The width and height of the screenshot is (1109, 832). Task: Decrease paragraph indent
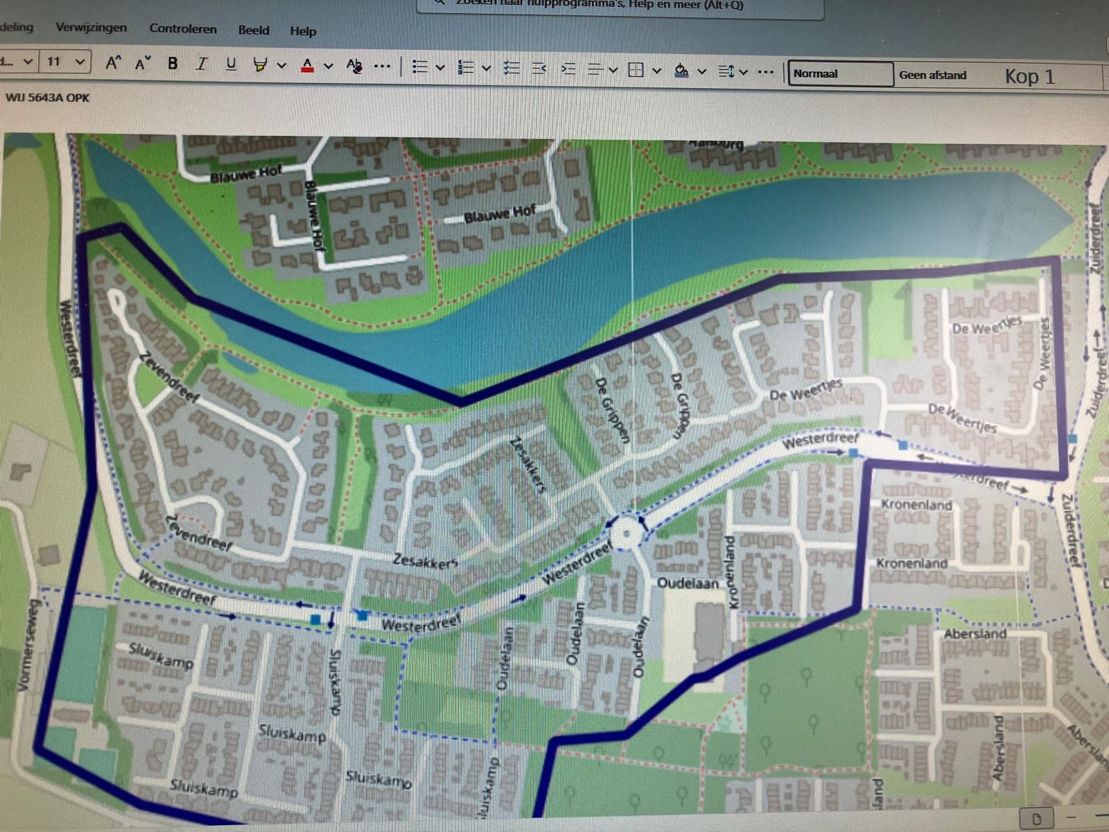539,68
